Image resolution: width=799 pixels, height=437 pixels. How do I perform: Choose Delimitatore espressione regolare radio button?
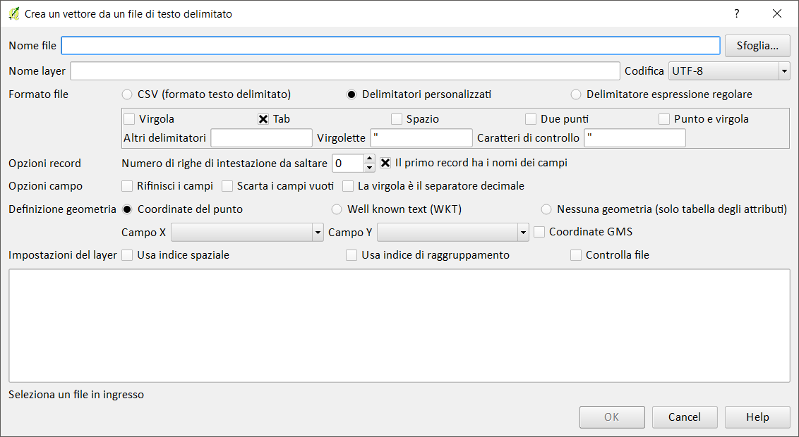[x=577, y=94]
